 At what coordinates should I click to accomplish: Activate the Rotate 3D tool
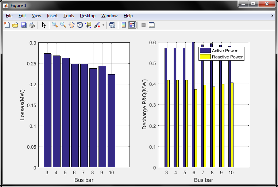tap(80, 25)
